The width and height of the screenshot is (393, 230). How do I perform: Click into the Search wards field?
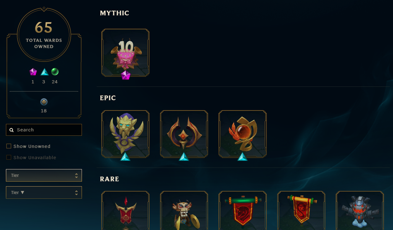coord(44,130)
